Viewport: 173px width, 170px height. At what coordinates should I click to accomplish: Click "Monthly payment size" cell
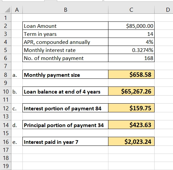[x=65, y=74]
